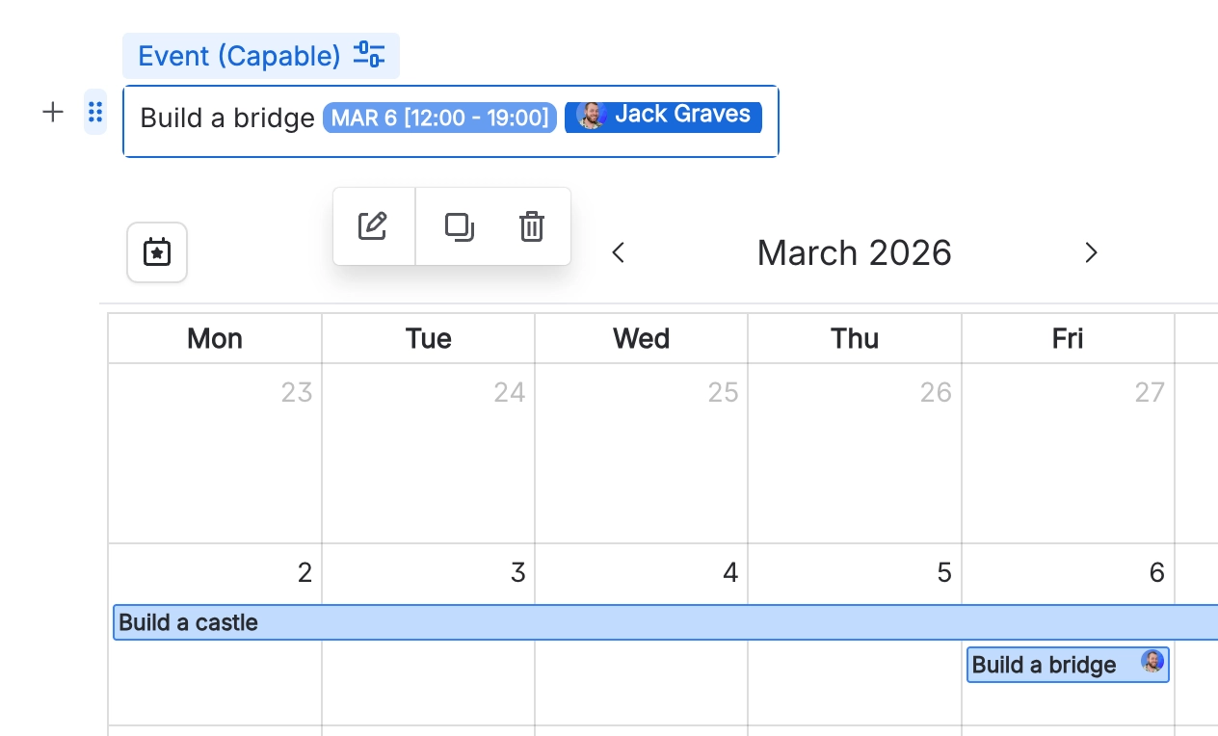Click the edit pencil icon
The width and height of the screenshot is (1218, 736).
pyautogui.click(x=373, y=226)
